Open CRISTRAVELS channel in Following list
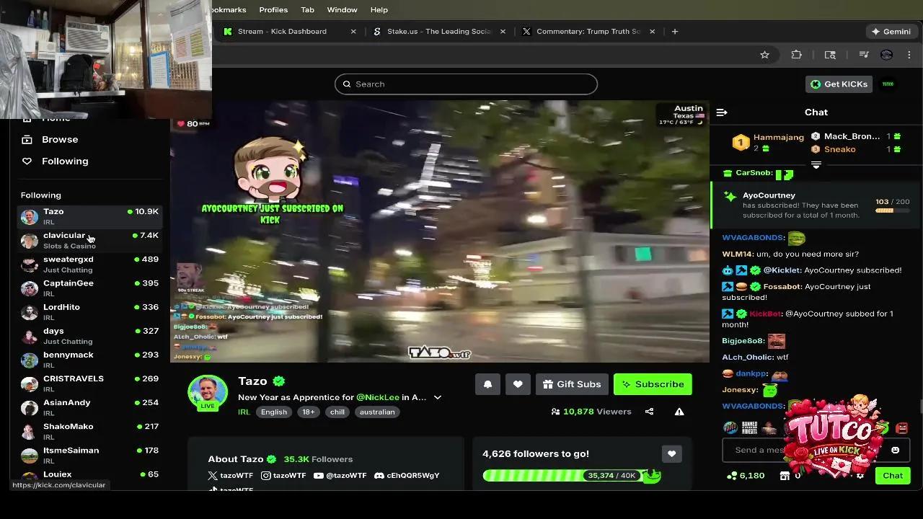 pos(89,383)
